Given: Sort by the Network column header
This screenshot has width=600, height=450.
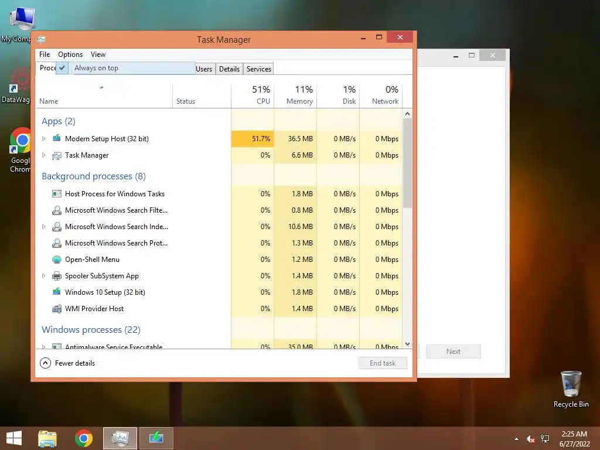Looking at the screenshot, I should point(381,95).
